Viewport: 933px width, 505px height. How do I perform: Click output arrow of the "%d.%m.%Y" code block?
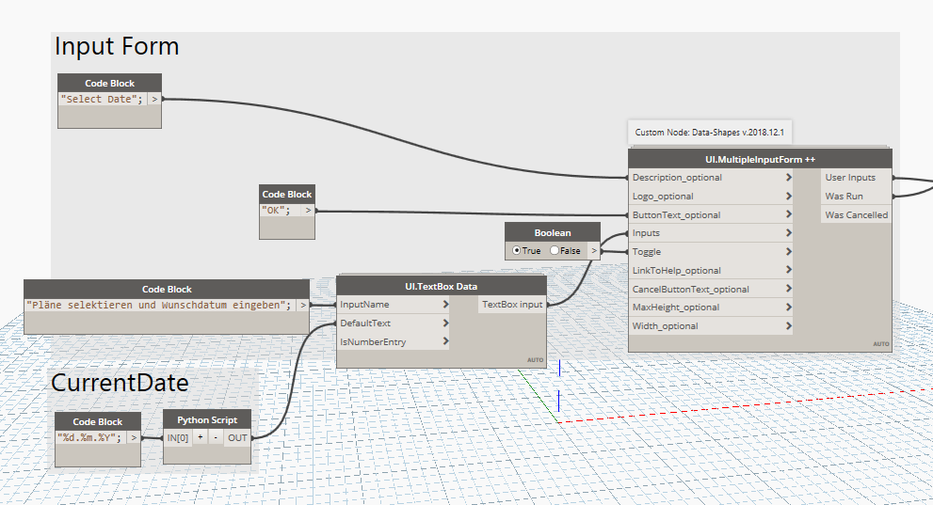pyautogui.click(x=135, y=437)
